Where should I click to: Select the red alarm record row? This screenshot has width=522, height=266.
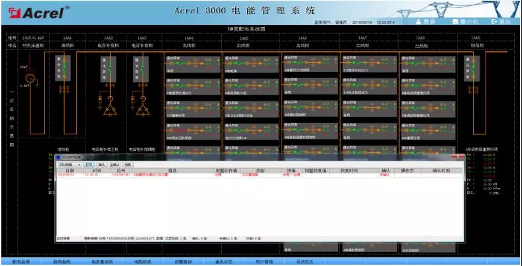point(259,175)
